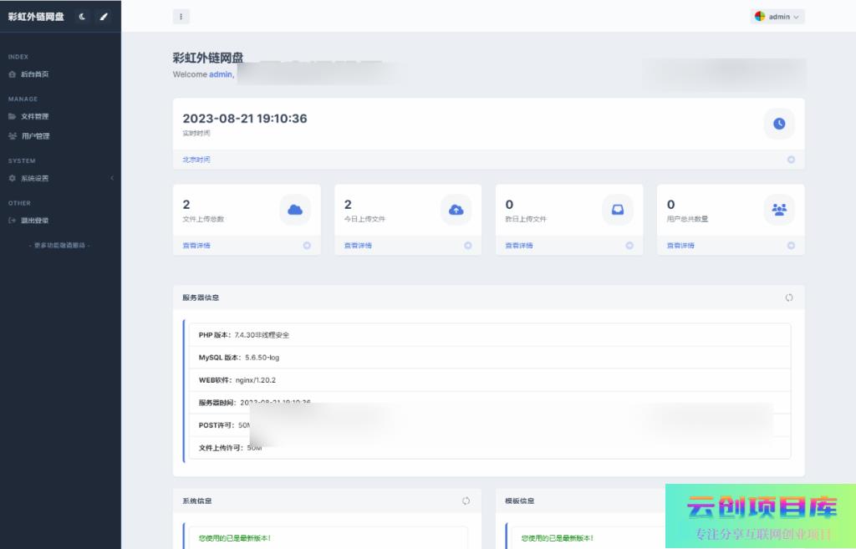Viewport: 856px width, 549px height.
Task: Click arrow icon in 今日上传文件 card footer
Action: coord(468,246)
